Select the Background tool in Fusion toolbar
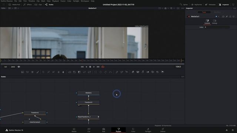 click(x=23, y=72)
